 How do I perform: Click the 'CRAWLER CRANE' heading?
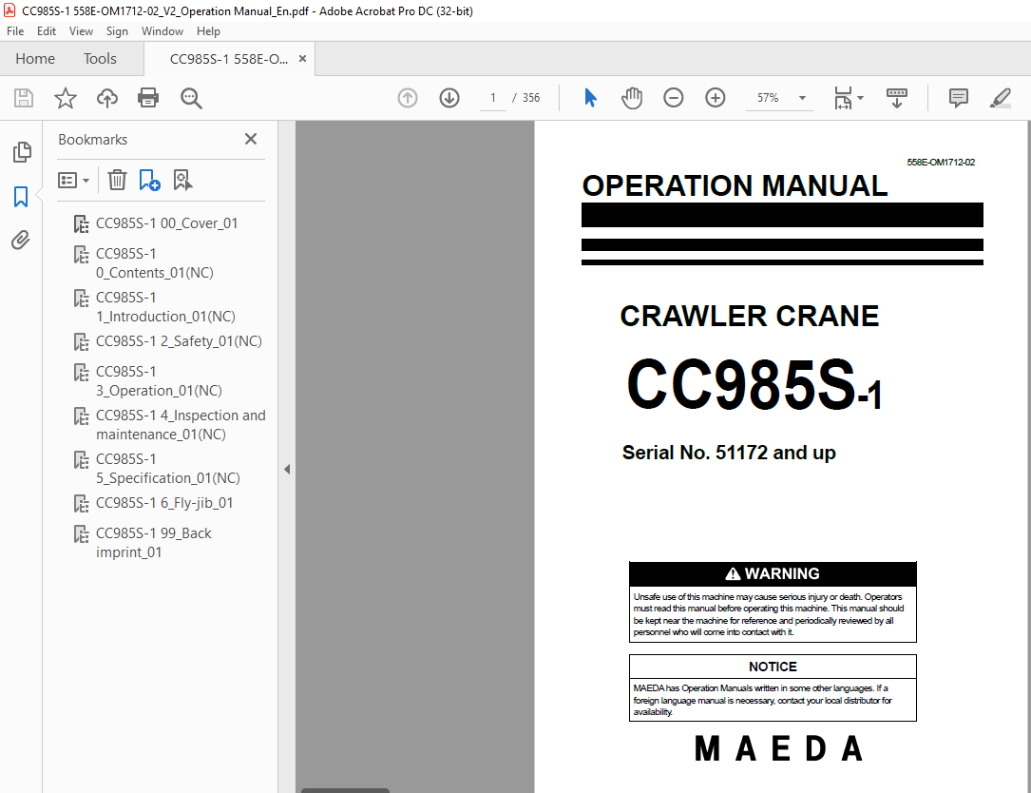click(x=749, y=316)
